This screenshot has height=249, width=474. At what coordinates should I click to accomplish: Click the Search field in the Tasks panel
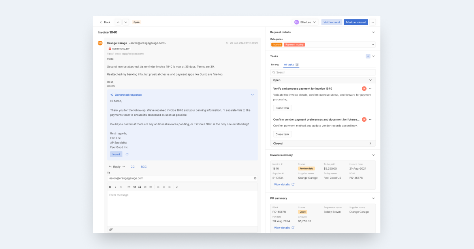(x=322, y=72)
